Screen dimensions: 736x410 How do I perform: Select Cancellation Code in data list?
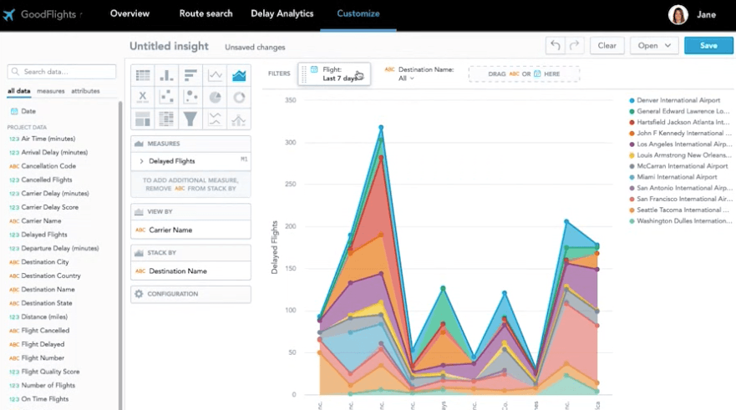[x=48, y=166]
